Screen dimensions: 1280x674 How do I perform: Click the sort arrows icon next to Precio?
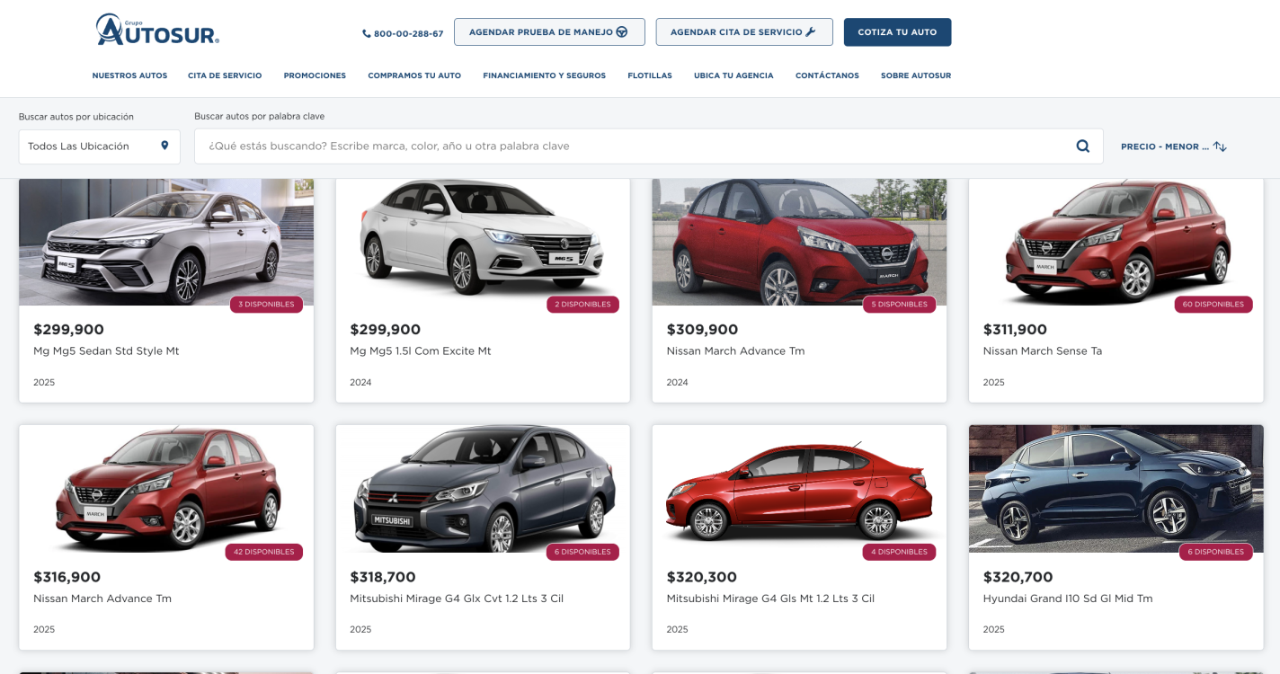pyautogui.click(x=1220, y=146)
